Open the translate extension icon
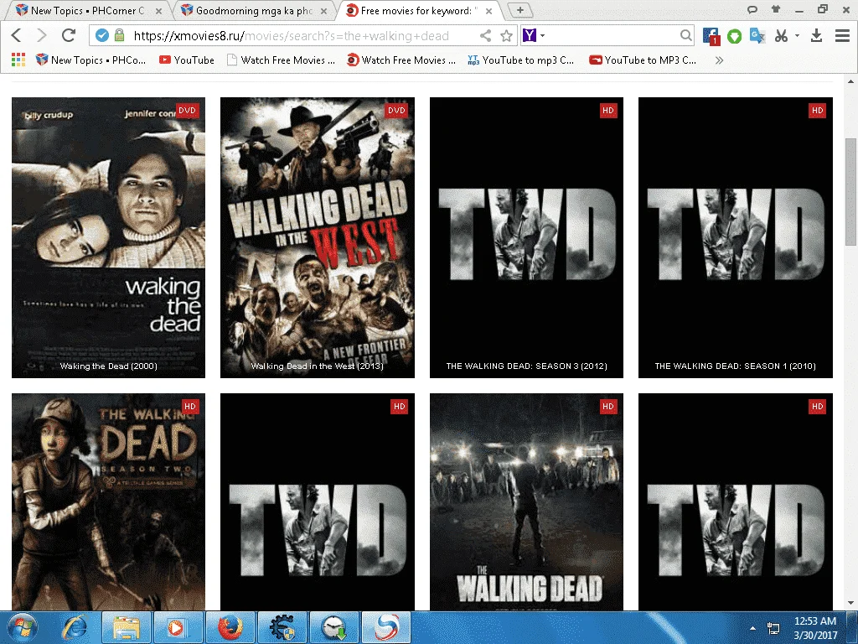The width and height of the screenshot is (858, 644). click(757, 36)
